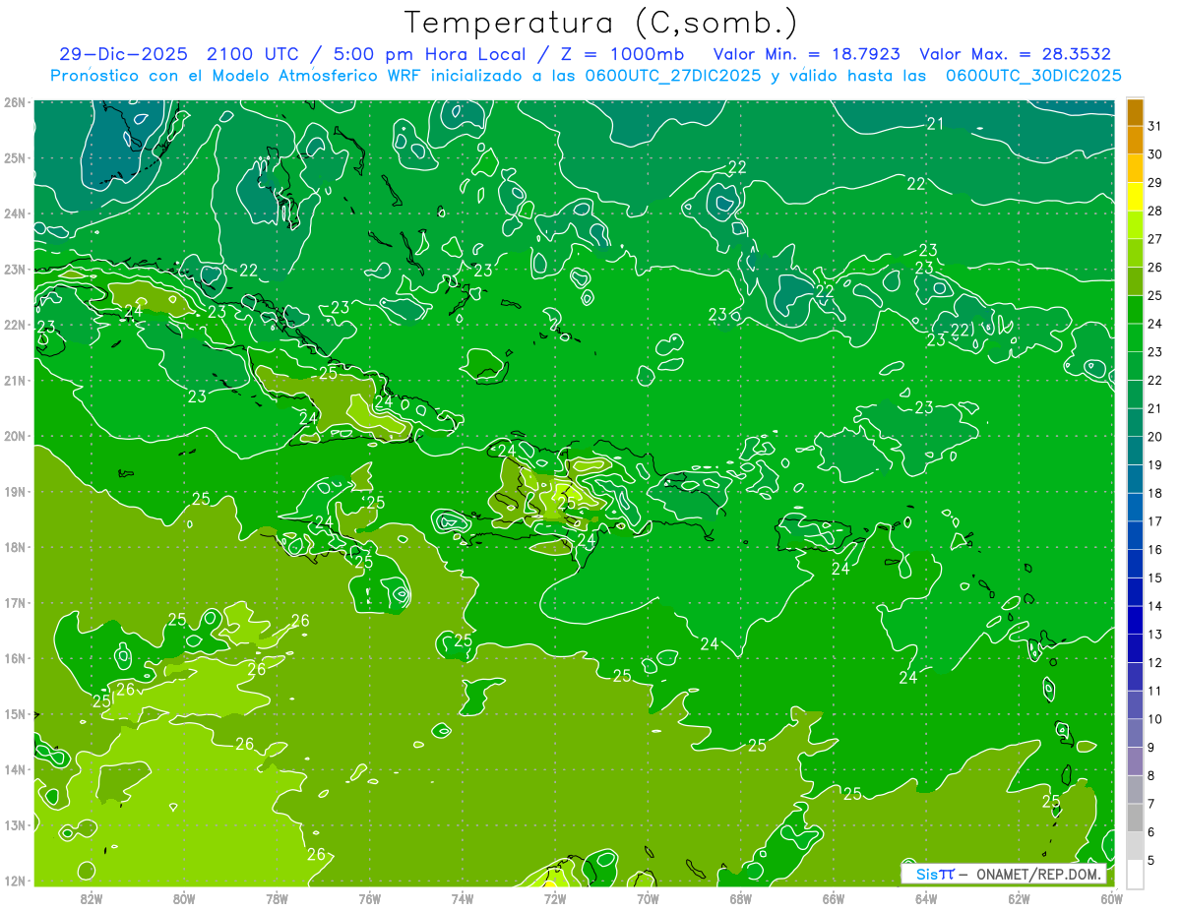Screen dimensions: 1181x912
Task: Click the white bottom colorbar swatch below 5
Action: pos(1135,875)
